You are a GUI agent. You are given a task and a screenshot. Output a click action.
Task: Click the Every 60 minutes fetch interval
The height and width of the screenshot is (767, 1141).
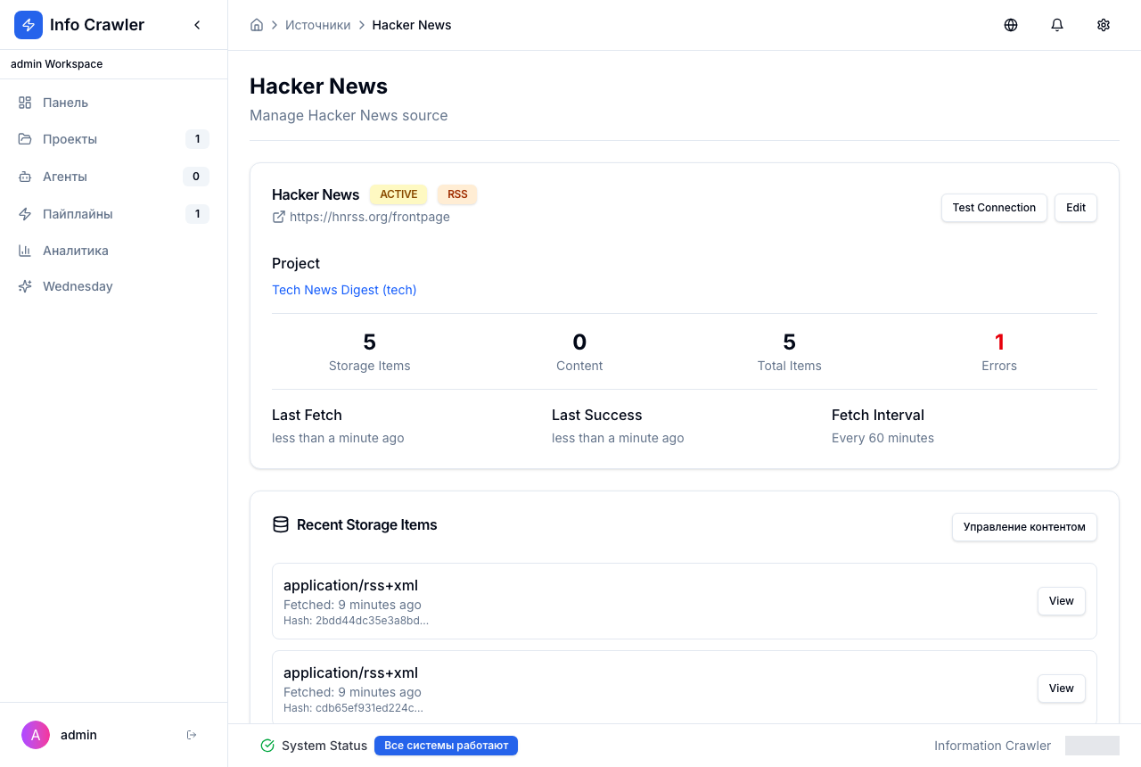tap(882, 438)
